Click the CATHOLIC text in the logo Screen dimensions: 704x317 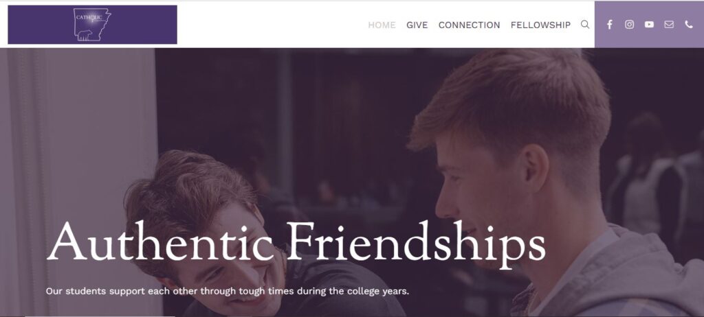coord(89,17)
